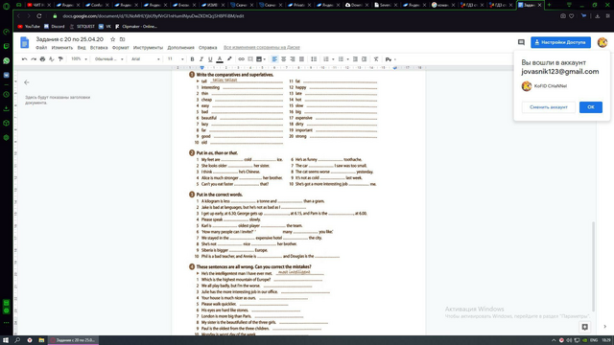
Task: Open the line spacing options
Action: click(314, 59)
